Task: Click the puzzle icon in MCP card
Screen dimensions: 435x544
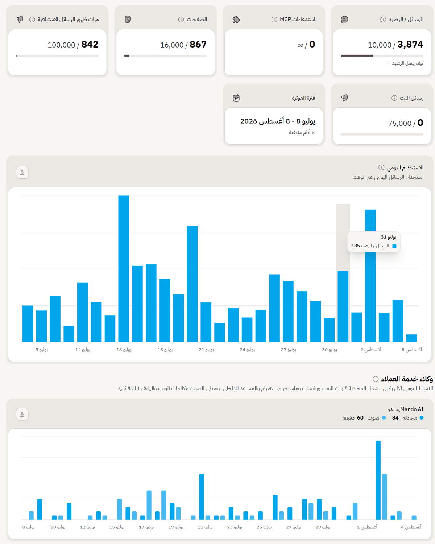Action: (x=236, y=20)
